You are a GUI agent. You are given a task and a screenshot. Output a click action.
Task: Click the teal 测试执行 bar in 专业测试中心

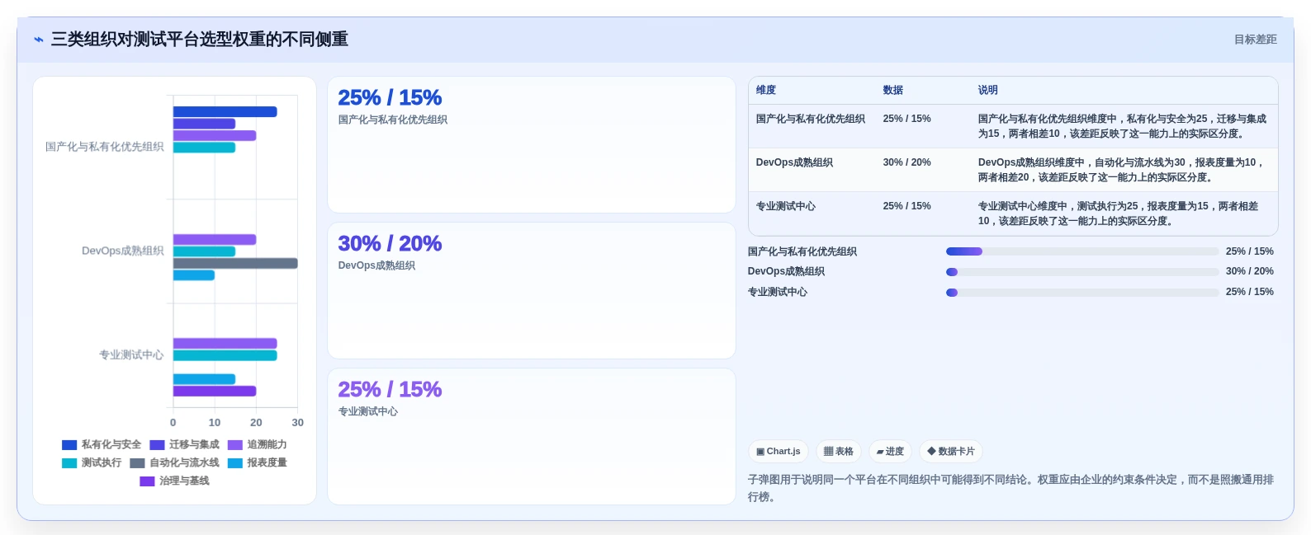(x=225, y=355)
